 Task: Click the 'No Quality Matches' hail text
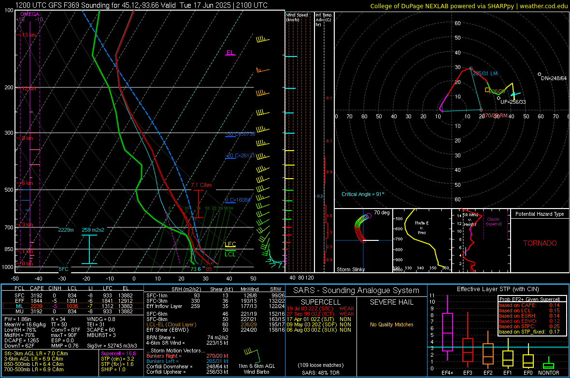click(391, 324)
